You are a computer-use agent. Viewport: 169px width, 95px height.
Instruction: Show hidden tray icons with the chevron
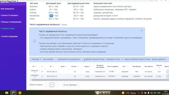point(139,93)
